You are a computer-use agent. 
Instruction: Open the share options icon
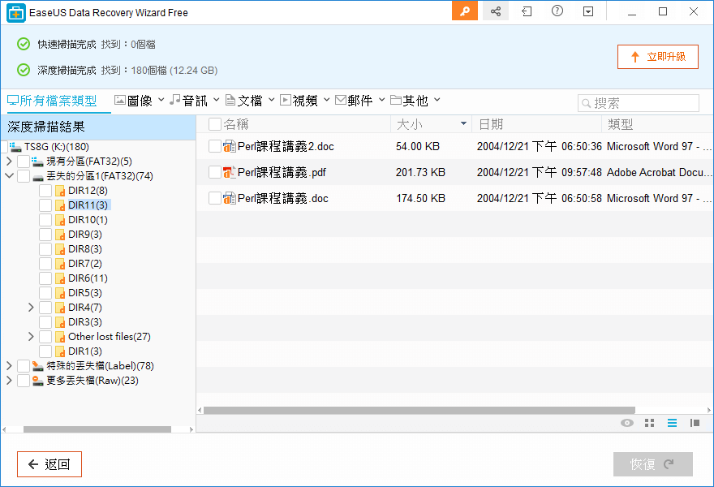[496, 11]
